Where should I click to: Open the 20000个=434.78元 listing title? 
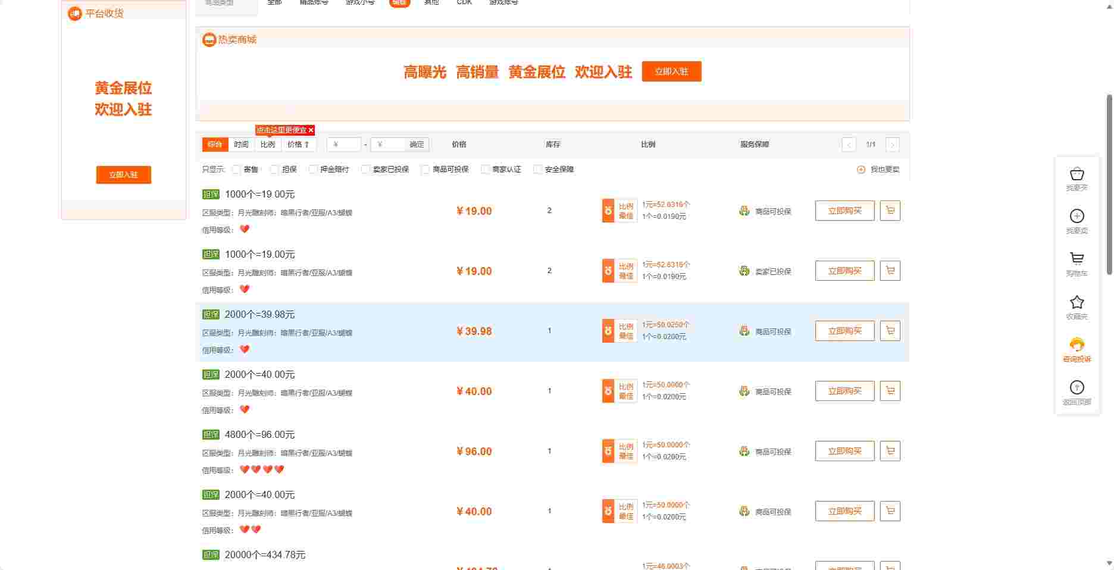click(x=265, y=555)
